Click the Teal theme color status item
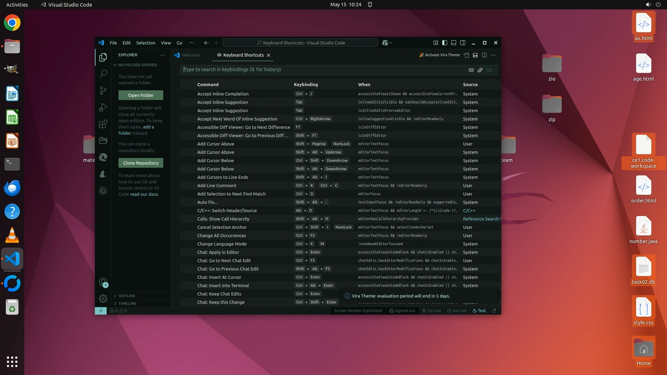Screen dimensions: 667x375 (x=479, y=311)
